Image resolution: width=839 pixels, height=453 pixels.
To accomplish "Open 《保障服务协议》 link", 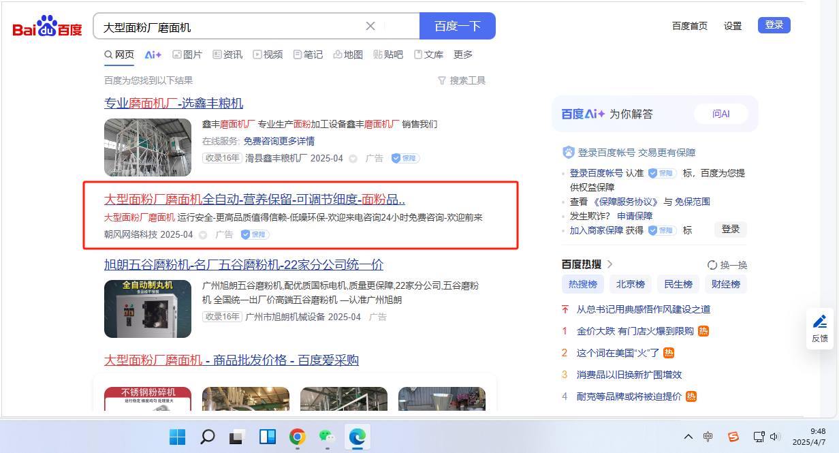I will 625,202.
